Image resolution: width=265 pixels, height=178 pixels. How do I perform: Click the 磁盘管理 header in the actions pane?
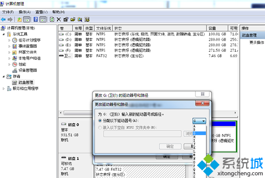pos(253,35)
